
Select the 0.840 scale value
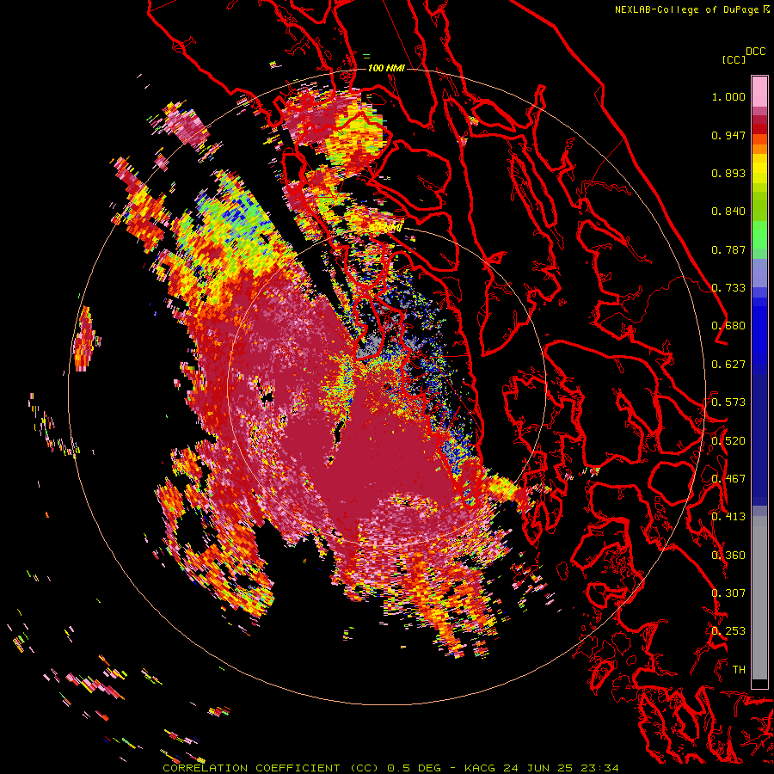click(728, 212)
